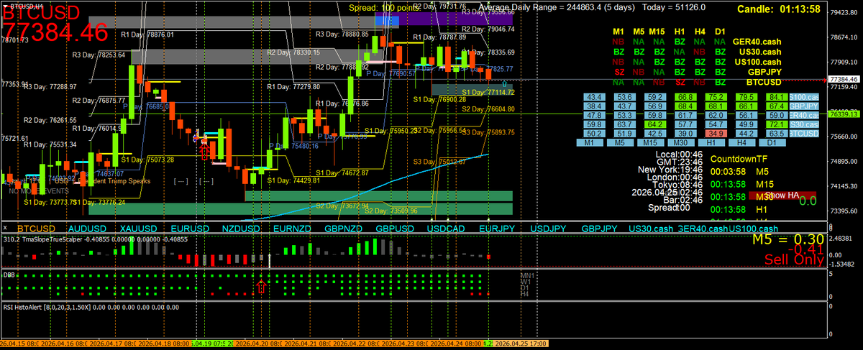
Task: Click the green 76339.13 price label on axis
Action: click(x=844, y=114)
